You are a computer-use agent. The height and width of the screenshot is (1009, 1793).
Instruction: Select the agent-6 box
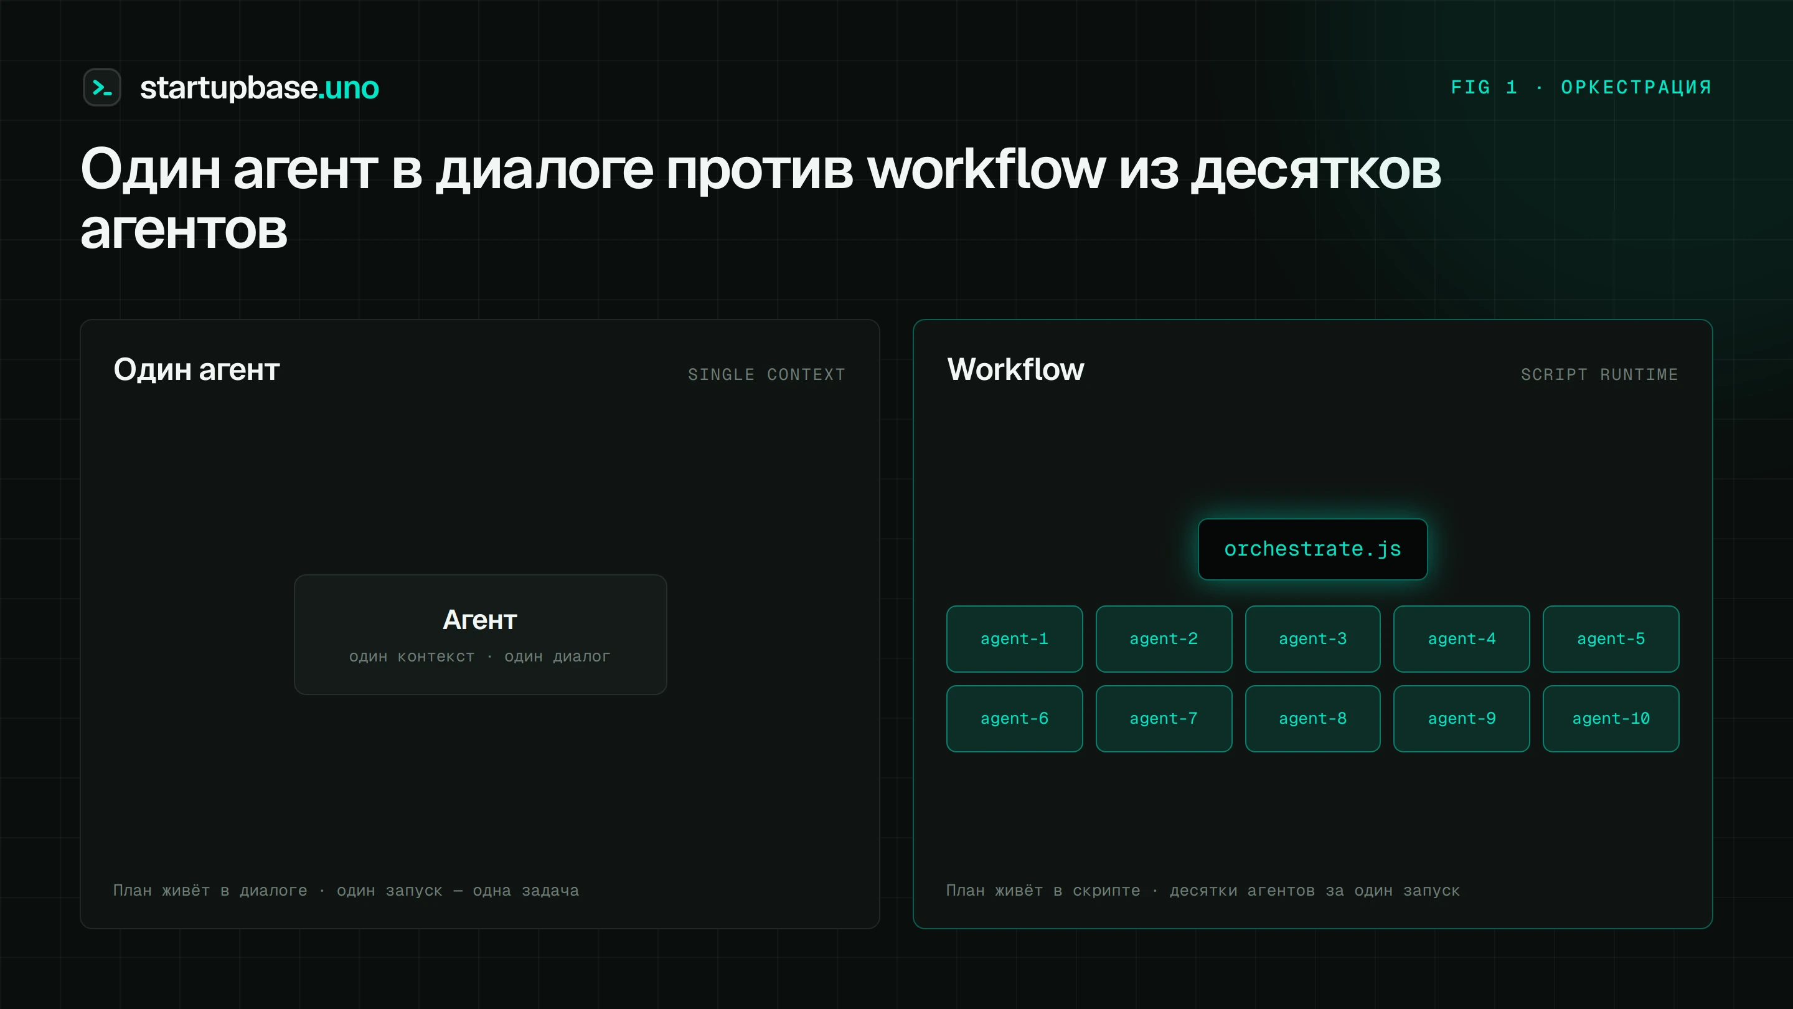click(x=1014, y=719)
